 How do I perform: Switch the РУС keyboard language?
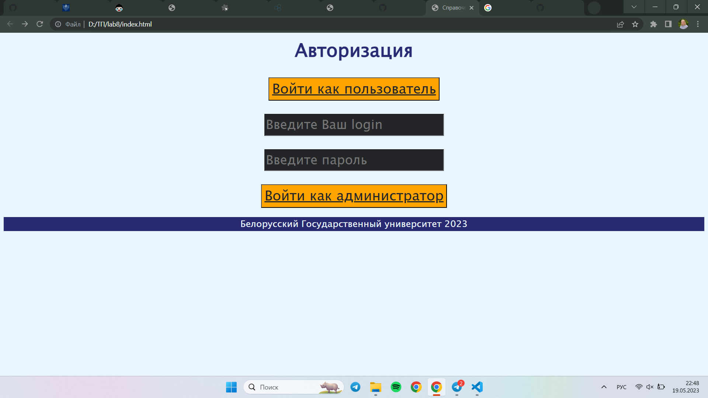pyautogui.click(x=622, y=387)
